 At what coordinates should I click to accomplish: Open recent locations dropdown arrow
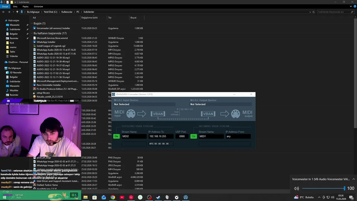point(13,12)
